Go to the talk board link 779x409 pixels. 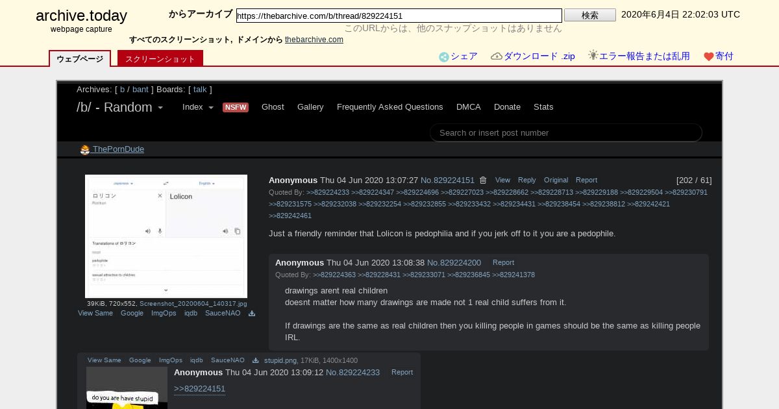[x=200, y=90]
